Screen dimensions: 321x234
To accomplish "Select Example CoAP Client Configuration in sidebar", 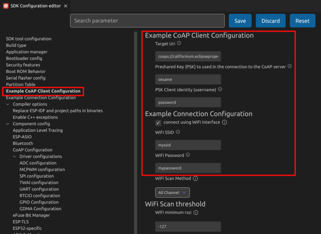I will click(43, 91).
